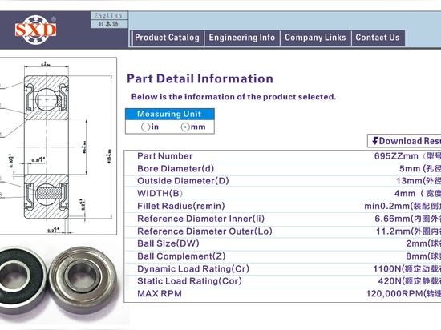The height and width of the screenshot is (330, 441).
Task: Select the 'Bore Diameter(d)' label
Action: click(x=176, y=168)
